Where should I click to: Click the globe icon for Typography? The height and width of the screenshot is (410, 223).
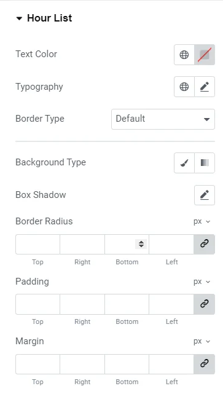[184, 87]
